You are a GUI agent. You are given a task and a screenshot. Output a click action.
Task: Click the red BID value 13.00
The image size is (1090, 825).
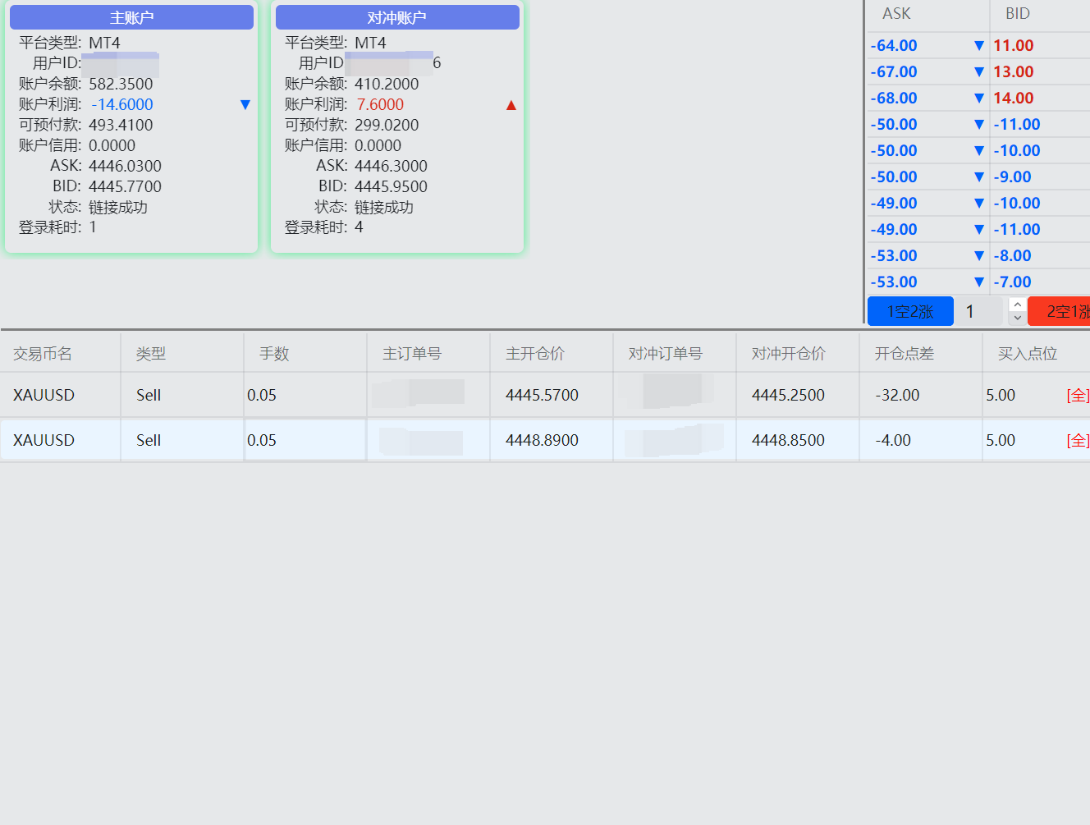1014,72
